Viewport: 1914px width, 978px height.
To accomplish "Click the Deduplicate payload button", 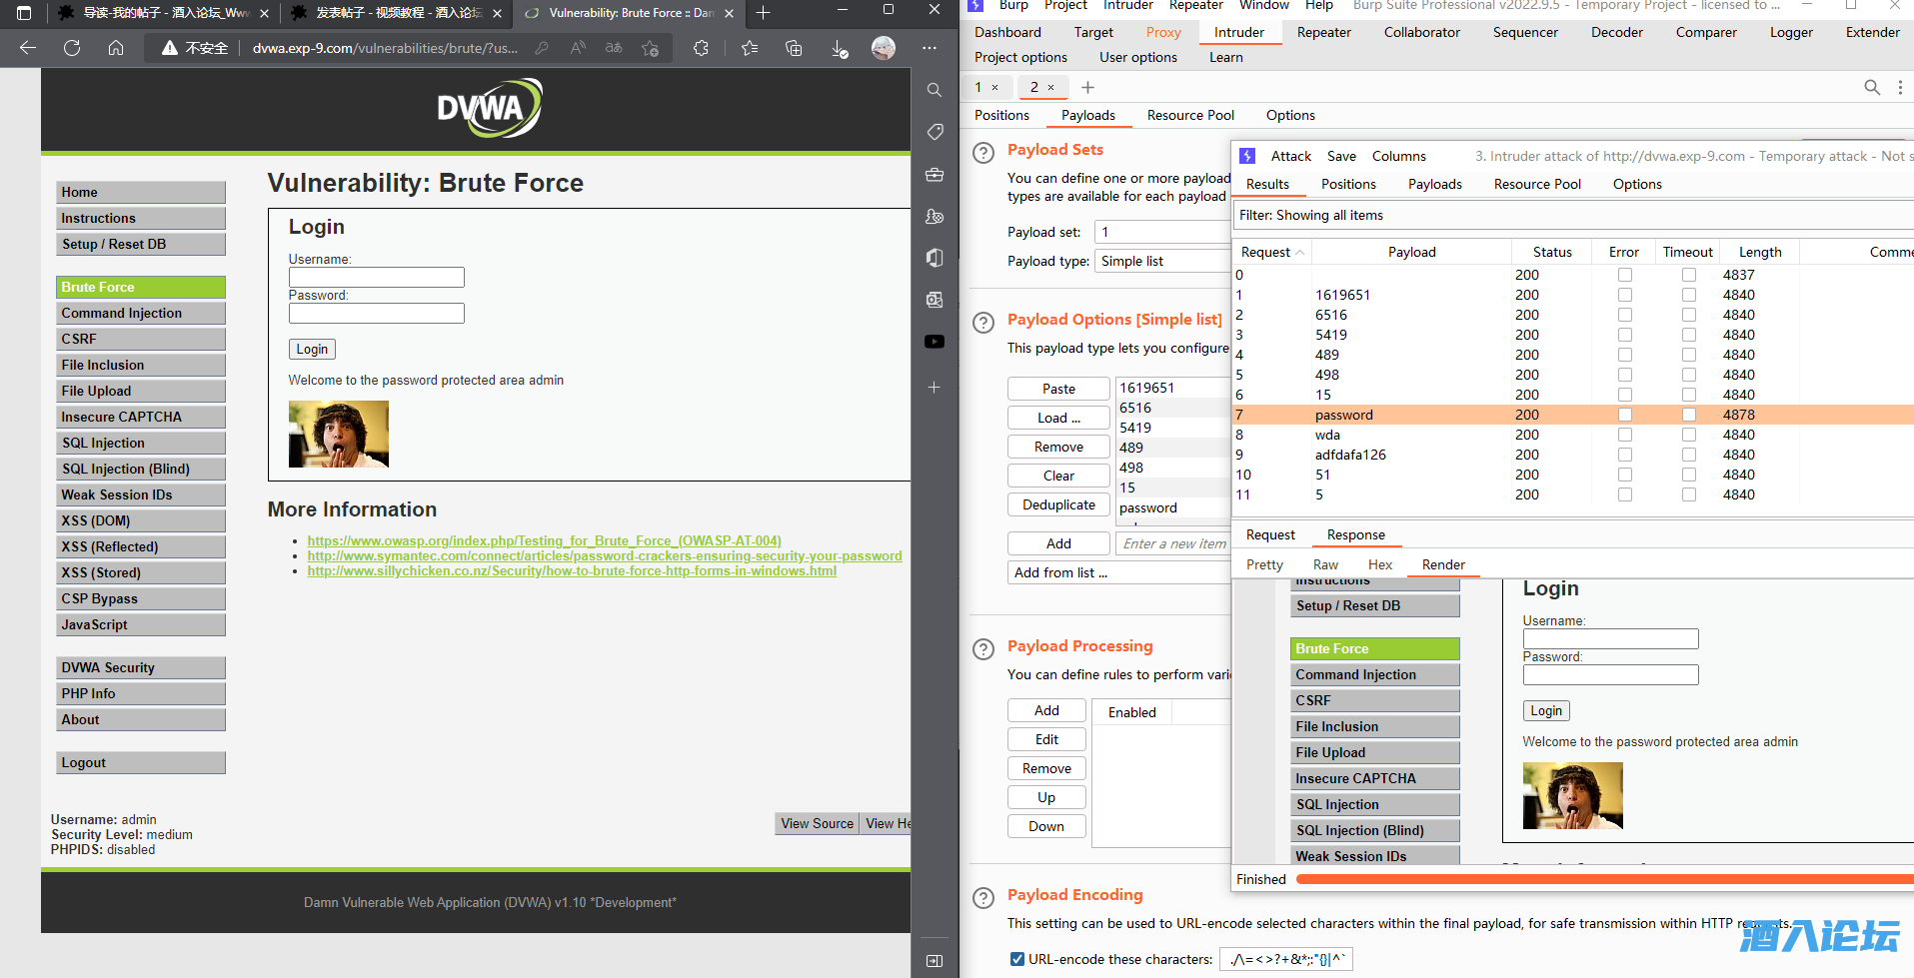I will coord(1058,504).
